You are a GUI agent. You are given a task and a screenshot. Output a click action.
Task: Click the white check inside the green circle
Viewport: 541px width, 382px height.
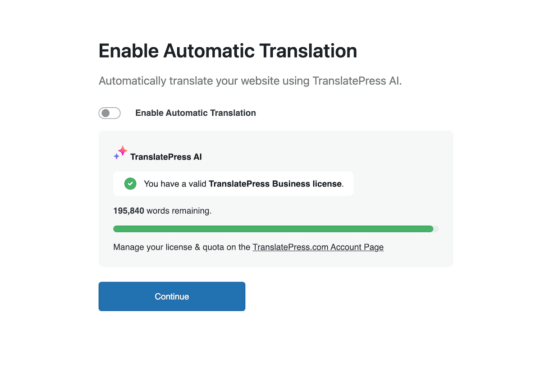click(130, 183)
